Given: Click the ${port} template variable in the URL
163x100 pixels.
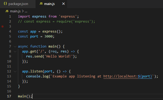Looking at the screenshot, I should click(145, 76).
